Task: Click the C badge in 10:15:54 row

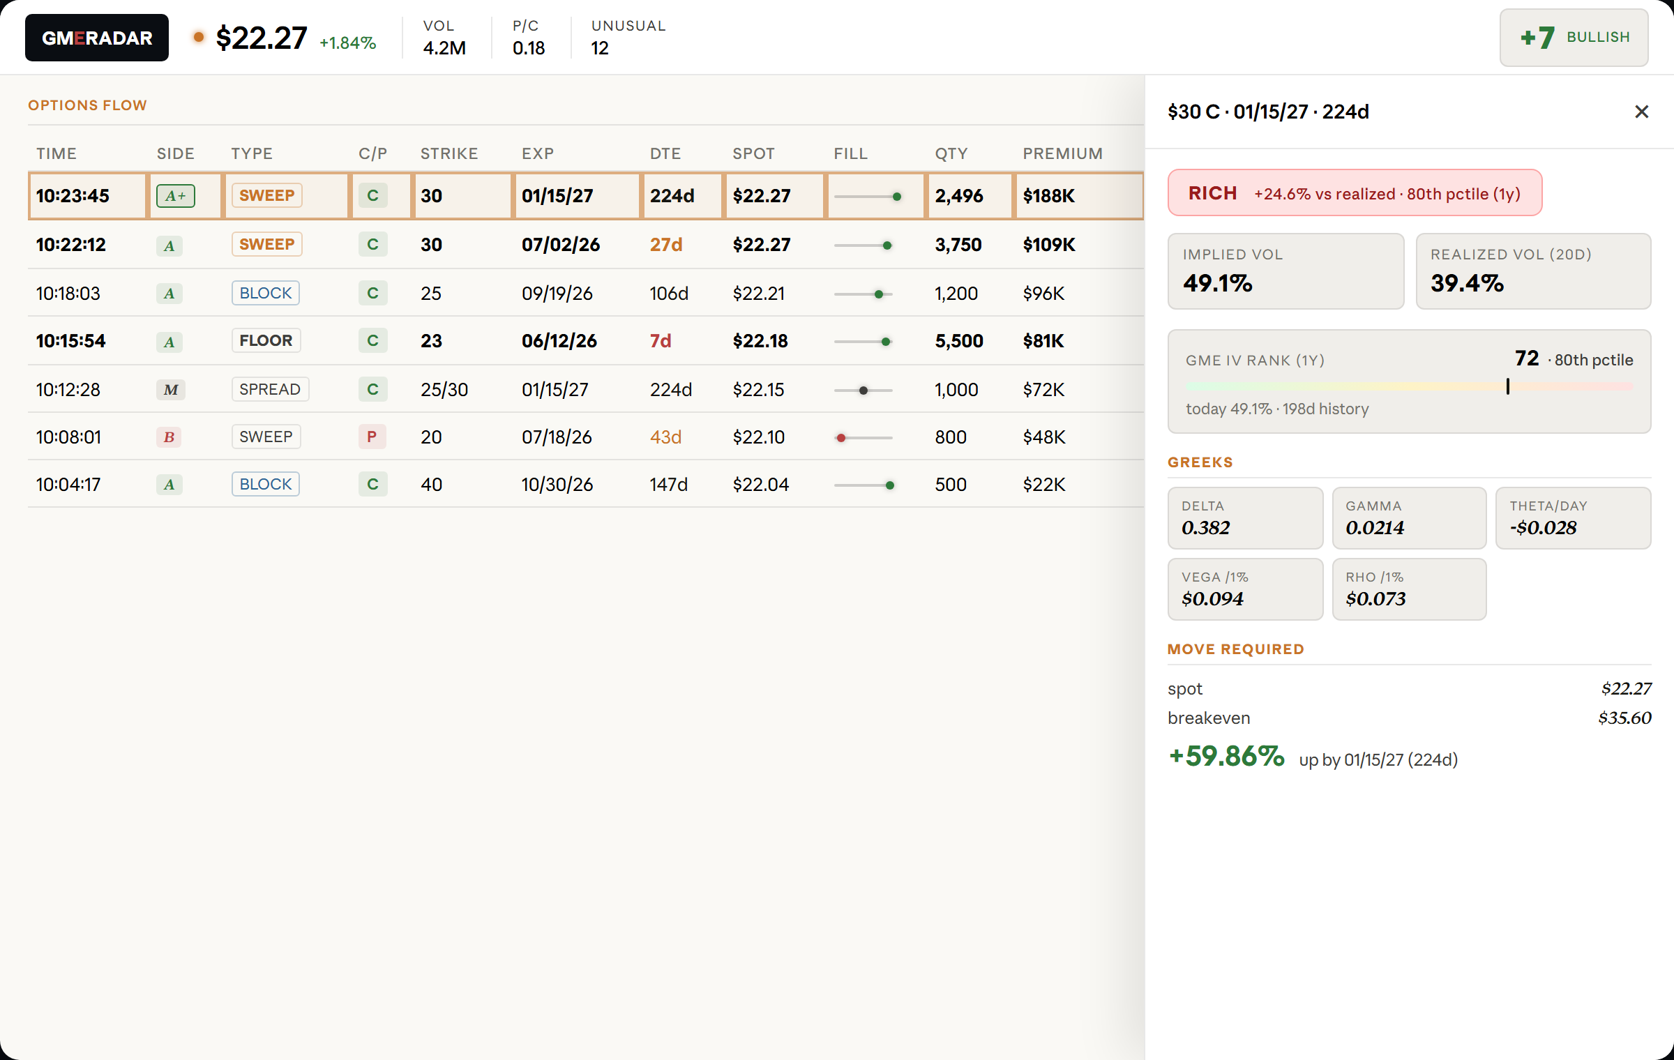Action: [x=372, y=340]
